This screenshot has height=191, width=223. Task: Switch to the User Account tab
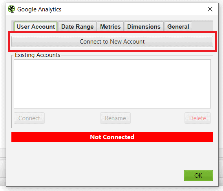36,26
